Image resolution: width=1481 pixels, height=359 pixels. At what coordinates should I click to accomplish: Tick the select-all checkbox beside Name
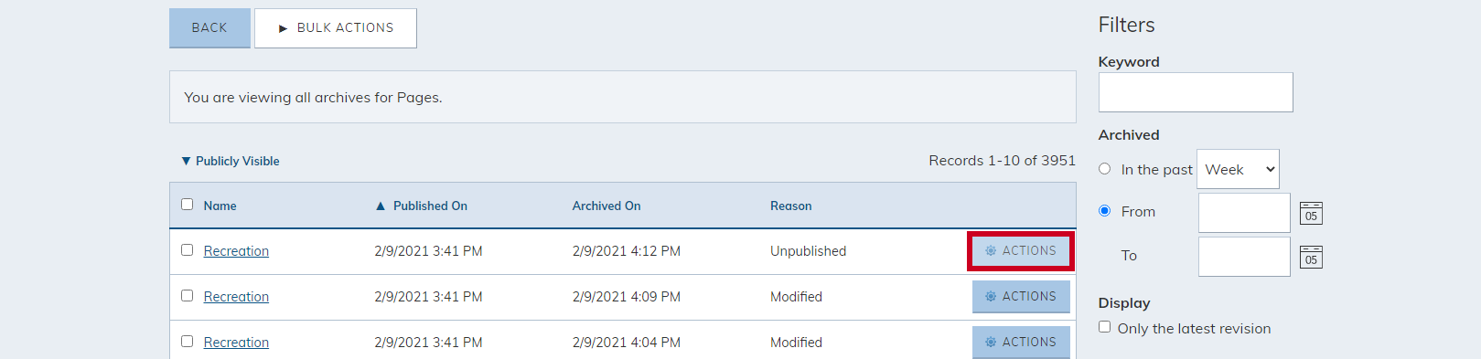click(188, 205)
